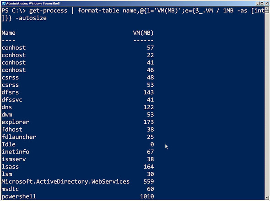Click the PowerShell icon in title bar
This screenshot has height=201, width=270.
[4, 3]
